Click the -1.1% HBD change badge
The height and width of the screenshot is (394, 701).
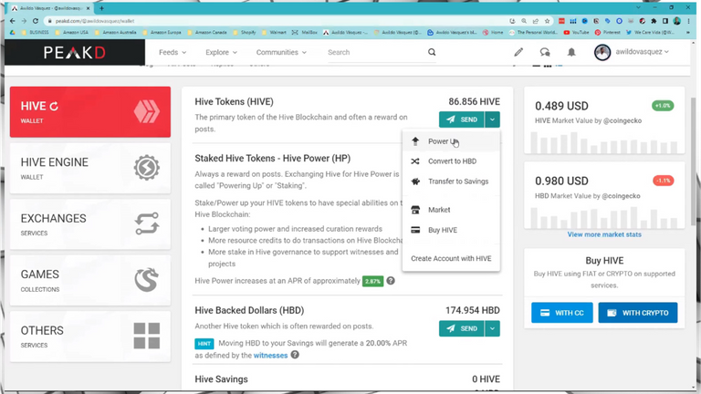(x=663, y=181)
